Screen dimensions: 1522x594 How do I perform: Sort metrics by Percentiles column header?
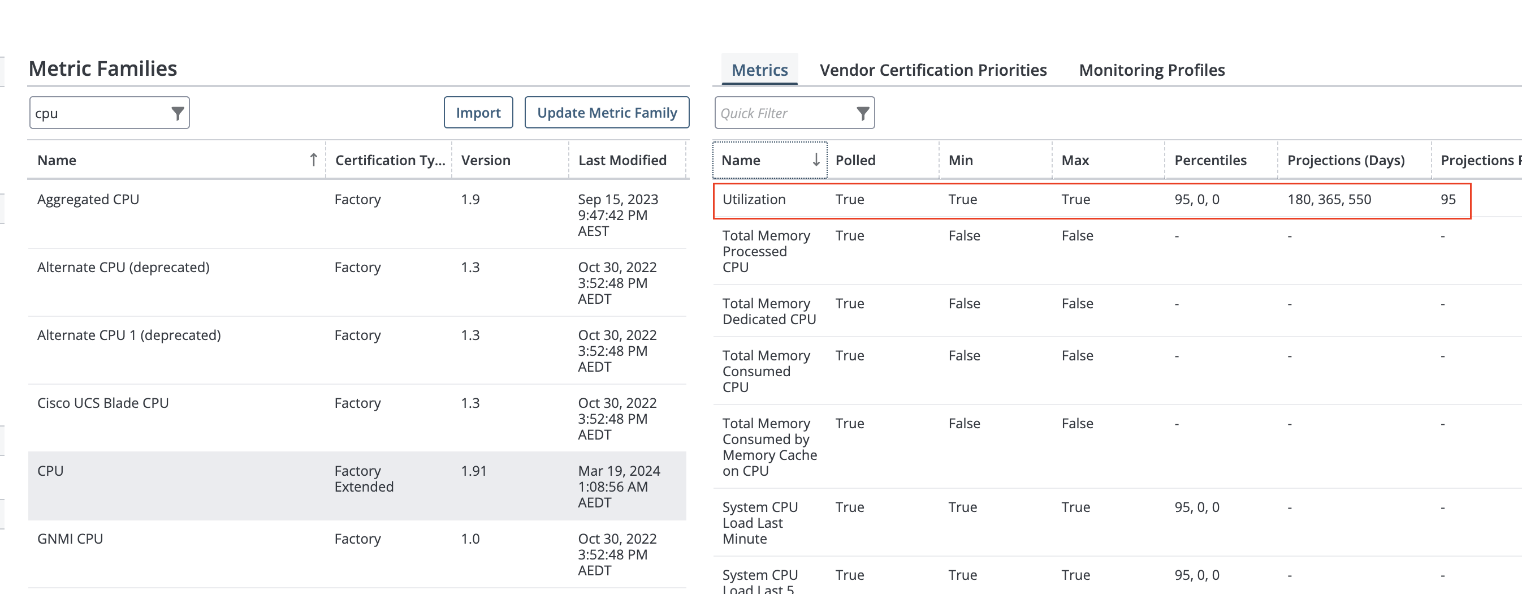(x=1209, y=160)
